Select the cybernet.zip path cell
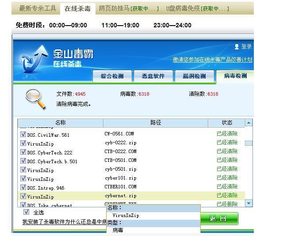Screen dimensions: 283x236 pyautogui.click(x=121, y=196)
